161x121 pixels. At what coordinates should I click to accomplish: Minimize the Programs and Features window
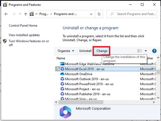[x=130, y=5]
